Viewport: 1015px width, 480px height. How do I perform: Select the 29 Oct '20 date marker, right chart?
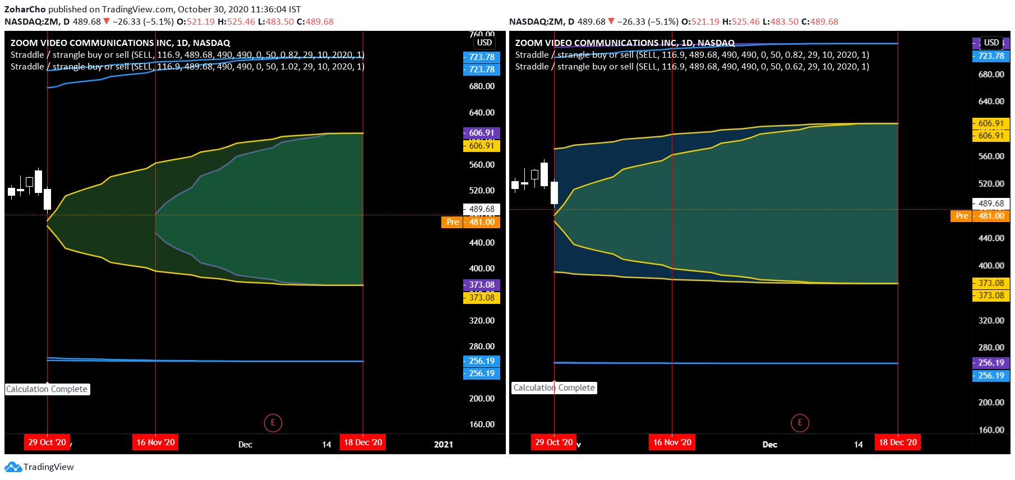click(x=554, y=442)
